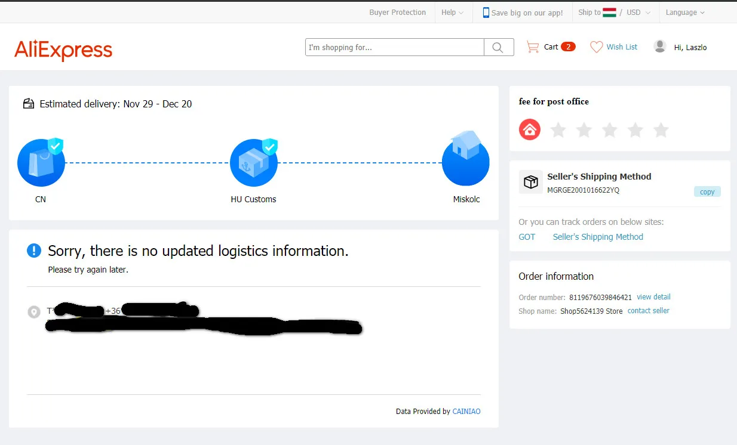Click 'Shop5624139 Store' shop name

click(x=591, y=311)
